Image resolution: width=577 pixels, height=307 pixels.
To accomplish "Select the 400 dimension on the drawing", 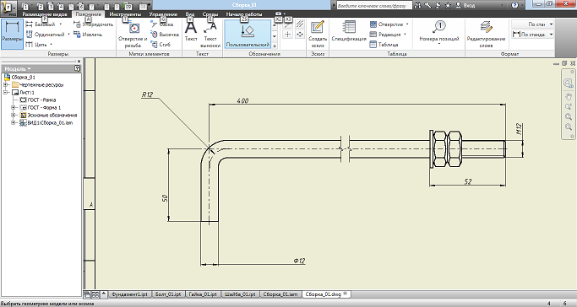I will [242, 100].
